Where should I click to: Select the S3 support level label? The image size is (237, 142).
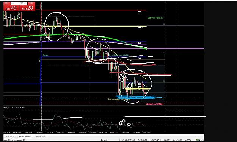(140, 43)
